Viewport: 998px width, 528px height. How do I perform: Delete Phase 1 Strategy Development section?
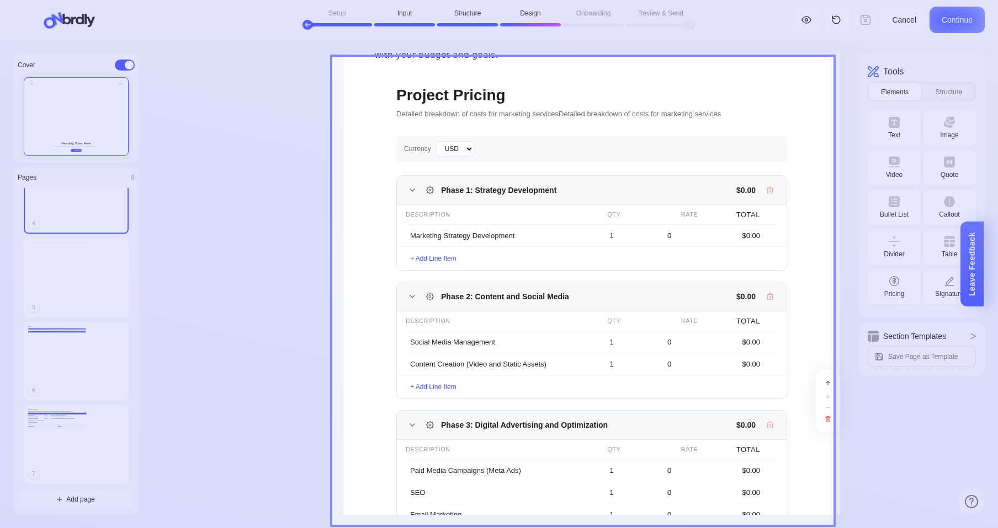(770, 190)
